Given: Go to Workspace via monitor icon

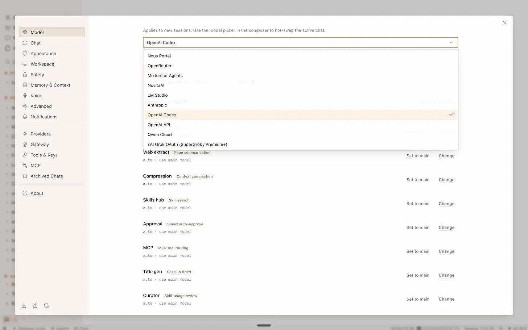Looking at the screenshot, I should [25, 64].
